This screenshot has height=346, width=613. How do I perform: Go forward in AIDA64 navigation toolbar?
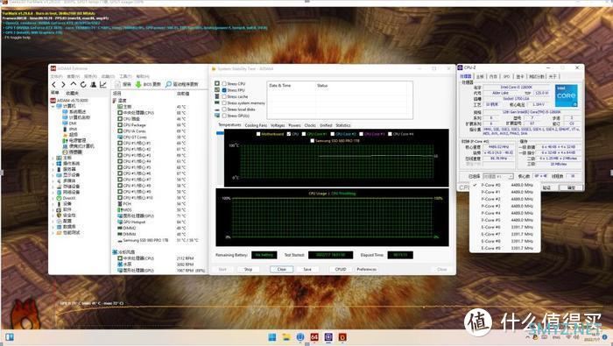tap(63, 84)
